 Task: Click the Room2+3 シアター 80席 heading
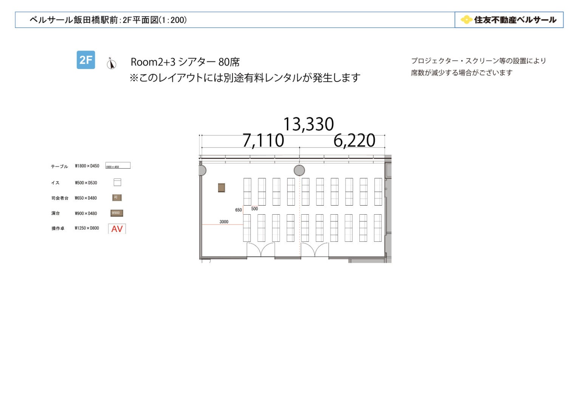185,62
